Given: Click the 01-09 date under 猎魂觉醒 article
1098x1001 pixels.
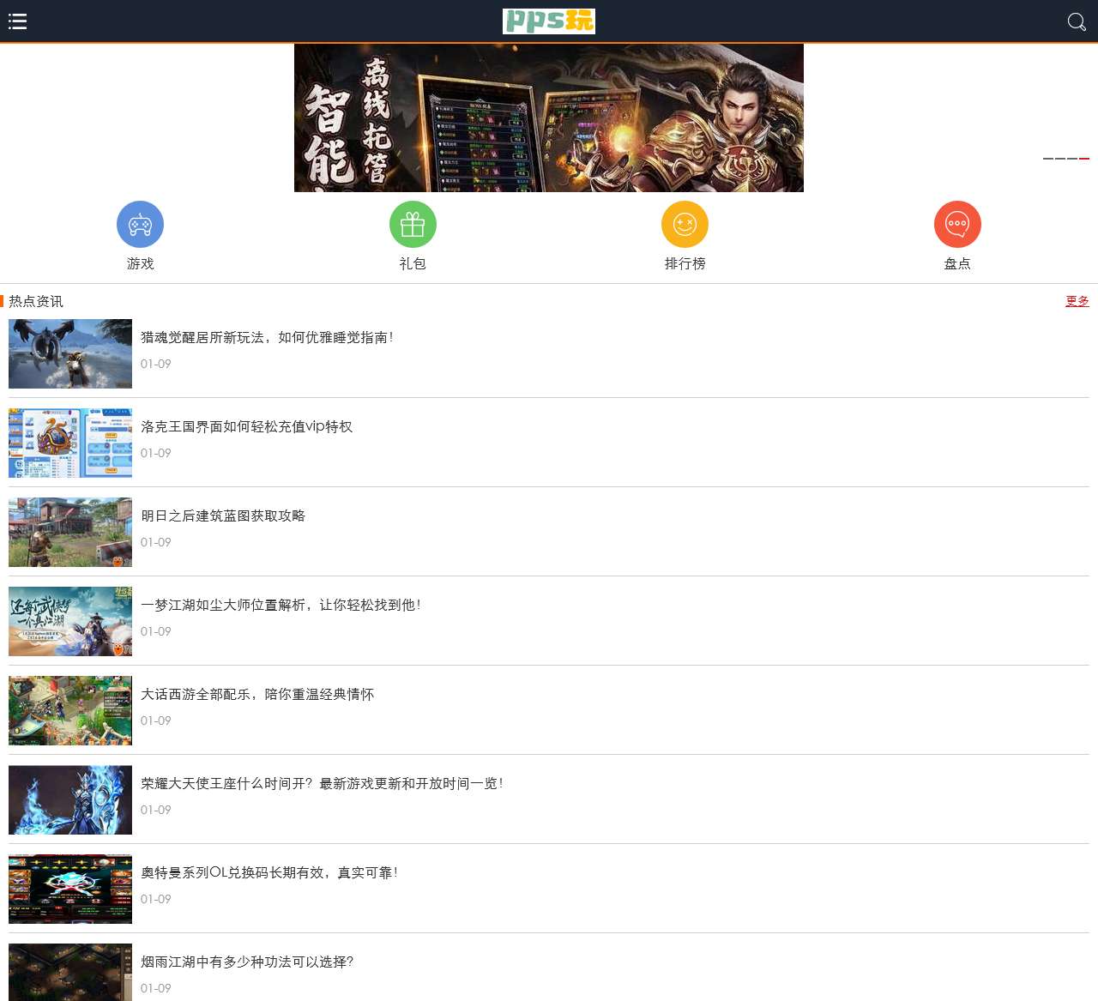Looking at the screenshot, I should [x=156, y=364].
